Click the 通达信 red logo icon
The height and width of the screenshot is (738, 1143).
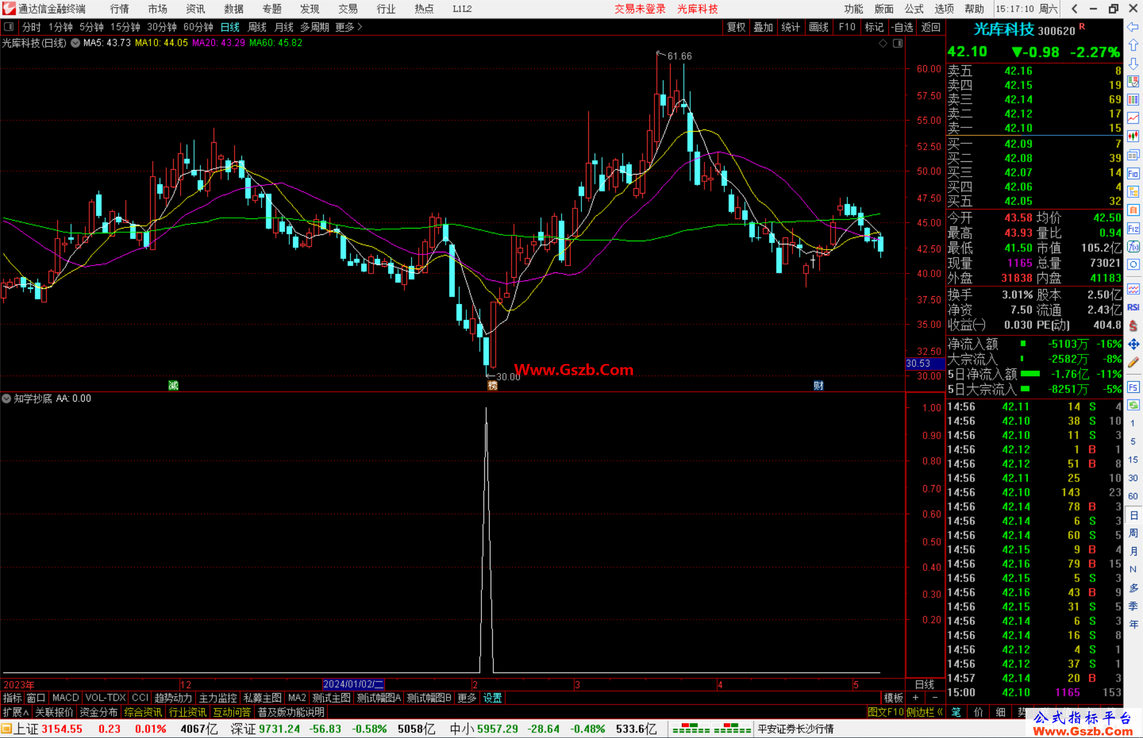click(x=9, y=8)
